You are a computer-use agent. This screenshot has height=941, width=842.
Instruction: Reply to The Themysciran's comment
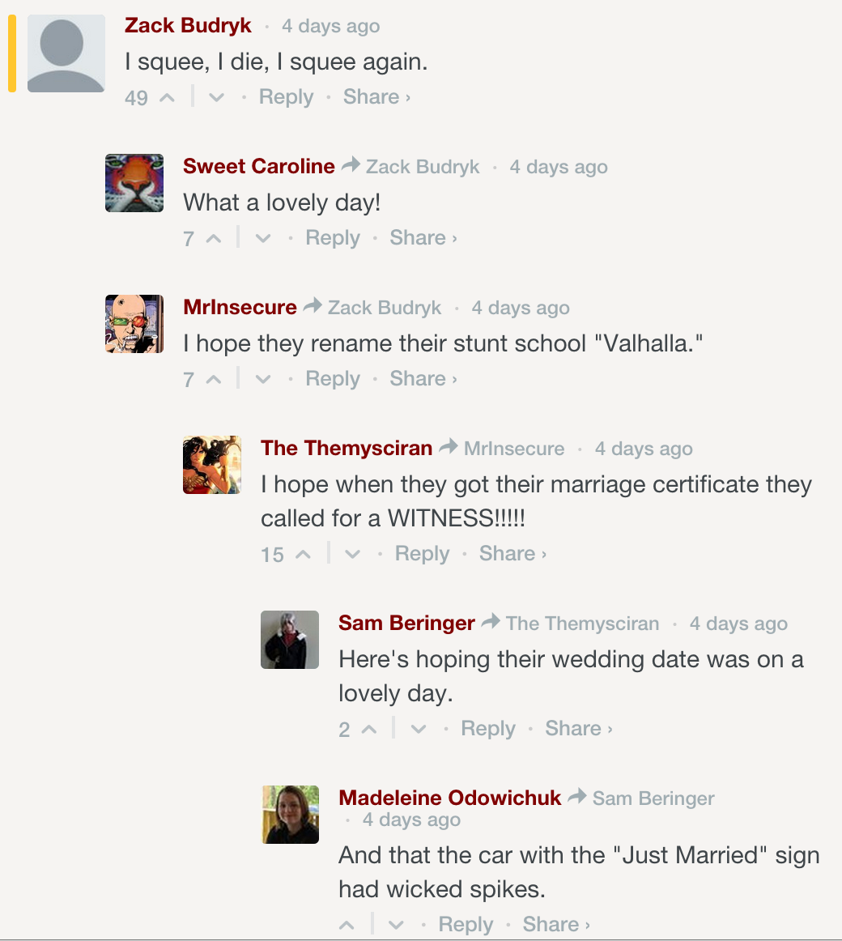[x=422, y=554]
